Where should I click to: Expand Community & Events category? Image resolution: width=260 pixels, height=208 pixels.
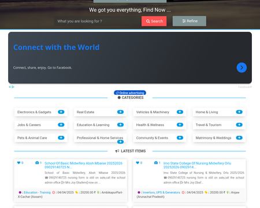(180, 138)
